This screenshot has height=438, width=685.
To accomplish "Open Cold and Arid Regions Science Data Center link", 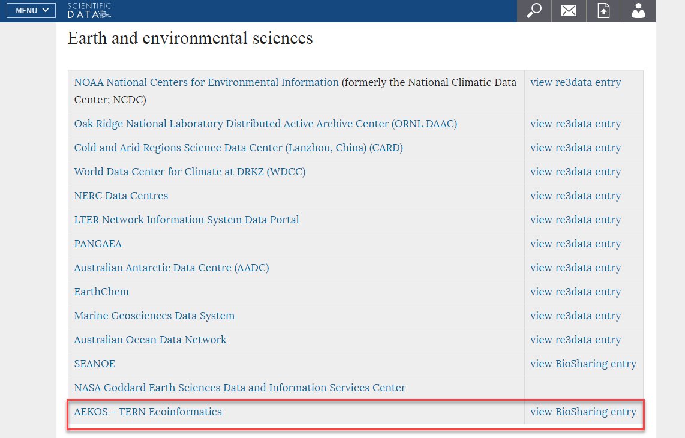I will point(239,148).
